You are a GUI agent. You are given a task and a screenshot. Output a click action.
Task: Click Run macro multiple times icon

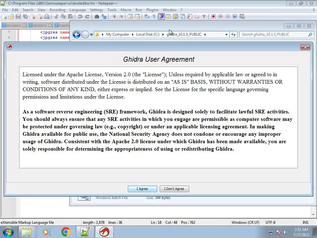coord(235,17)
